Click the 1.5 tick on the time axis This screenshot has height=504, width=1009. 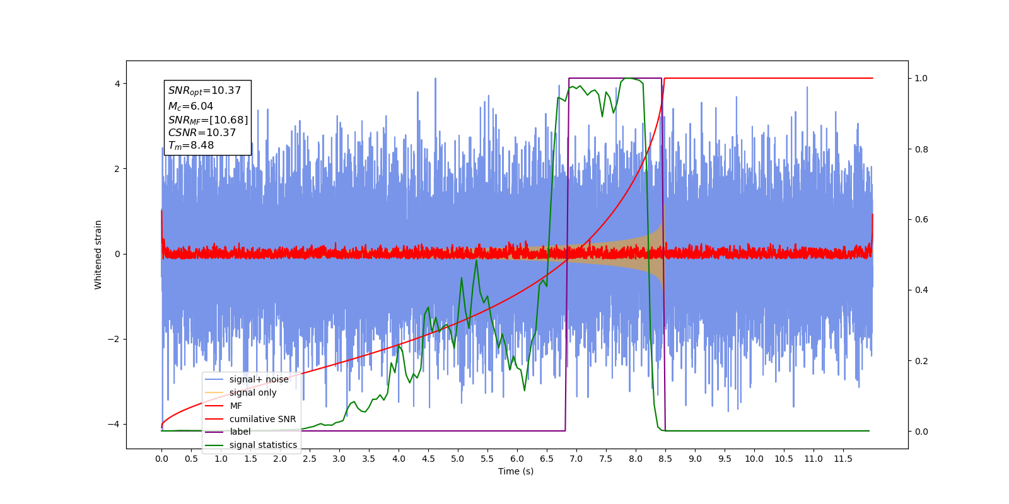click(x=250, y=459)
